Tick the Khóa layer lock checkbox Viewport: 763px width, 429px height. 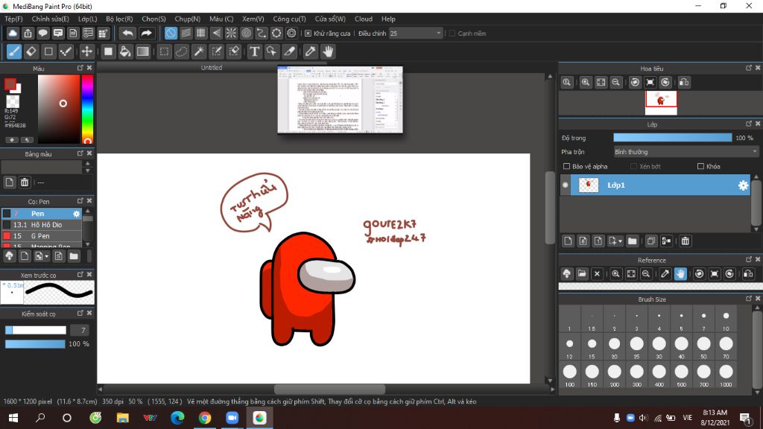click(x=700, y=166)
